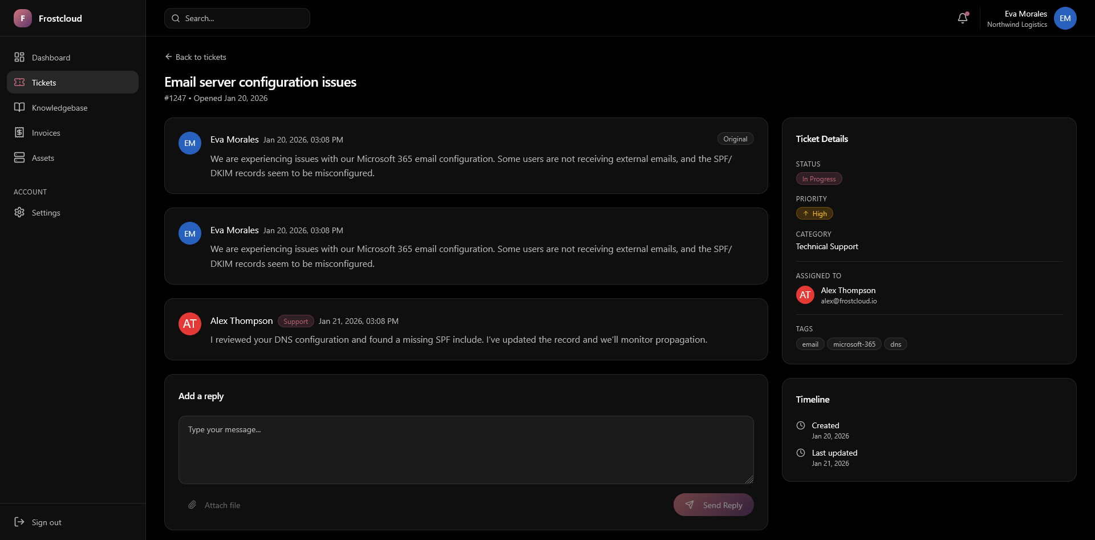Focus the search field
1095x540 pixels.
point(237,18)
